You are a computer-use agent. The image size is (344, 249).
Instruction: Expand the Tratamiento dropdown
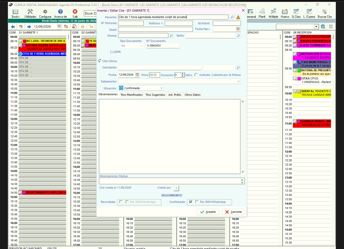coord(238,81)
